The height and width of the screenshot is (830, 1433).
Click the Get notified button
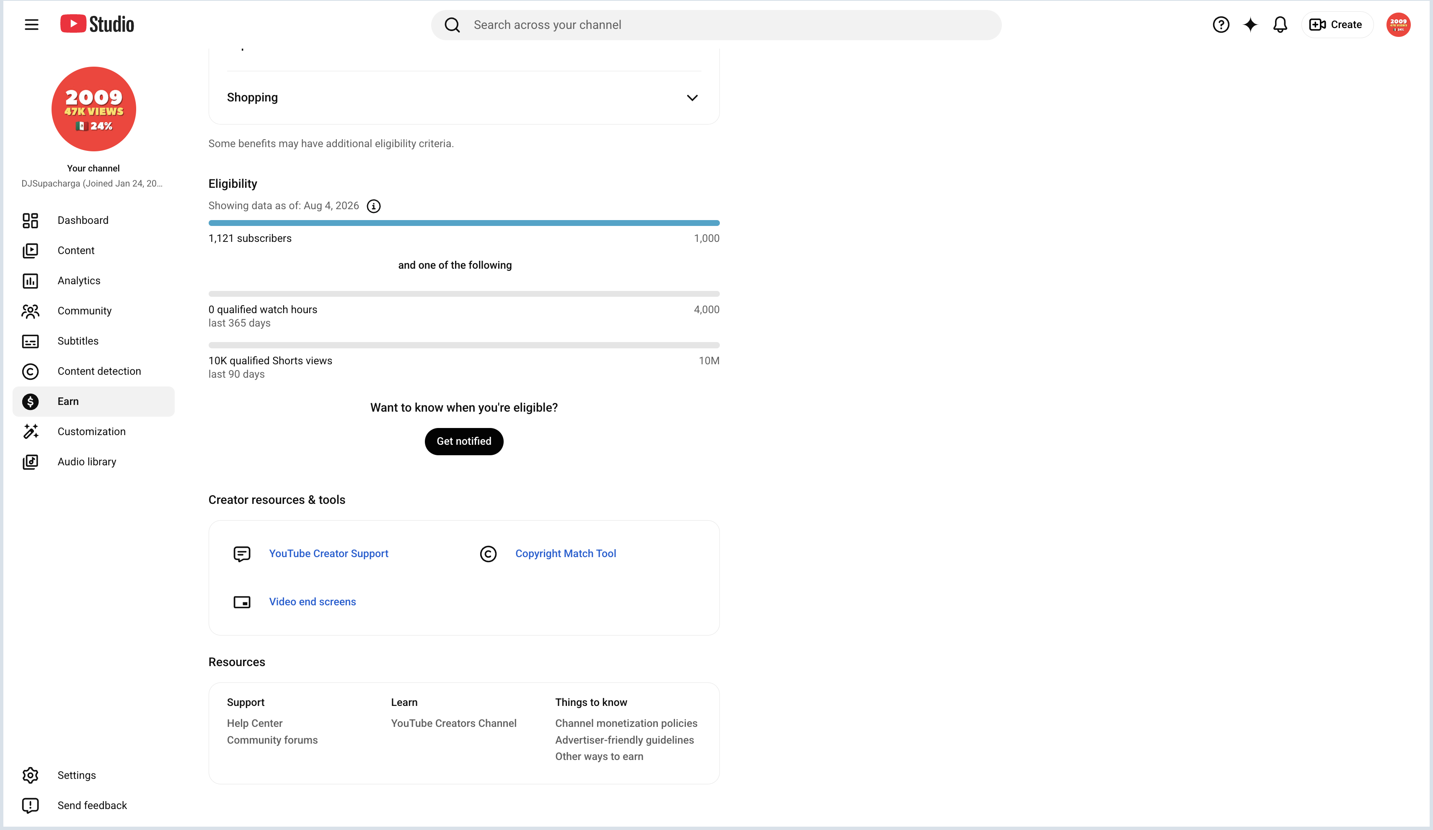click(x=464, y=441)
